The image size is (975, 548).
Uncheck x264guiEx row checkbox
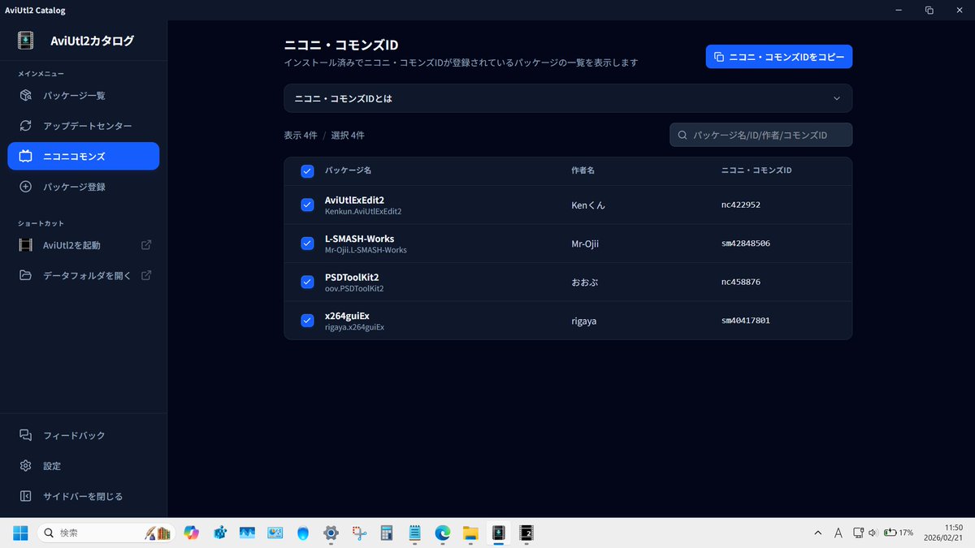307,320
